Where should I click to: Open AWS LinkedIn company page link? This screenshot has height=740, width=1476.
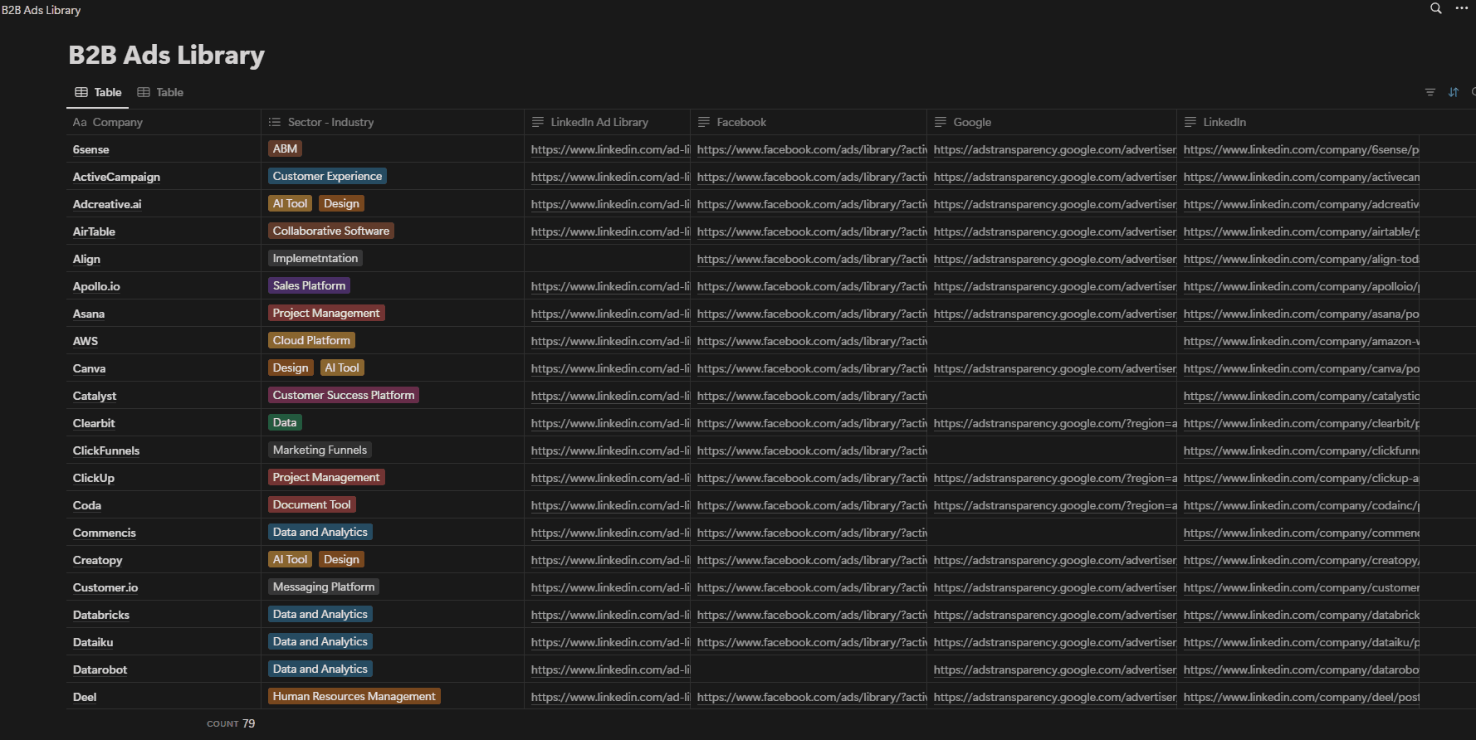1301,341
